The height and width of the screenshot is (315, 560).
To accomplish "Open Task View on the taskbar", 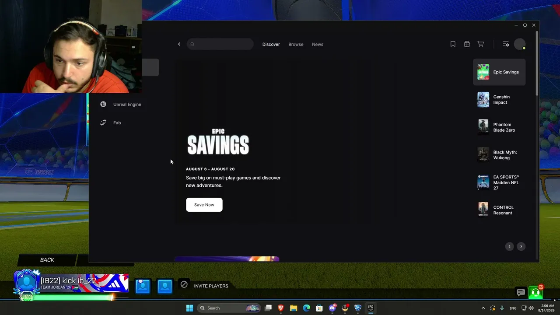I will 268,308.
